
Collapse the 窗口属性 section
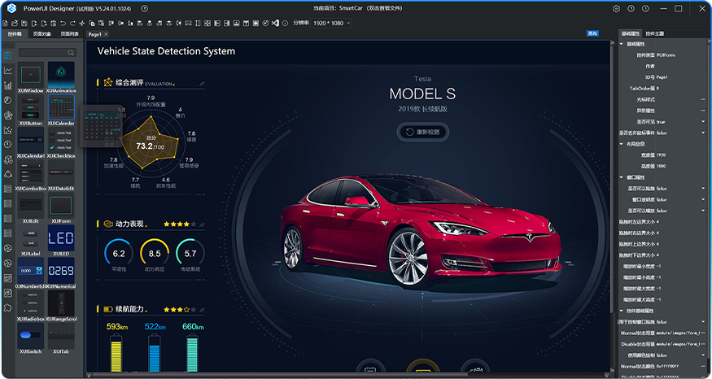tap(622, 177)
